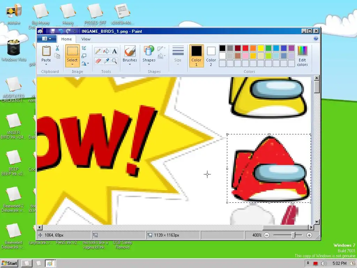Click the Save icon in quick access toolbar

53,31
